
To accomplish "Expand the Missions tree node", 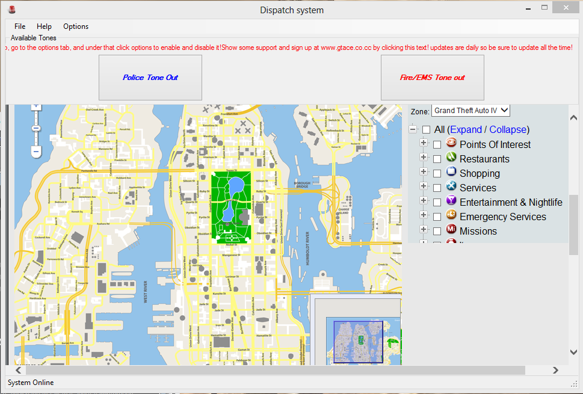I will [424, 232].
